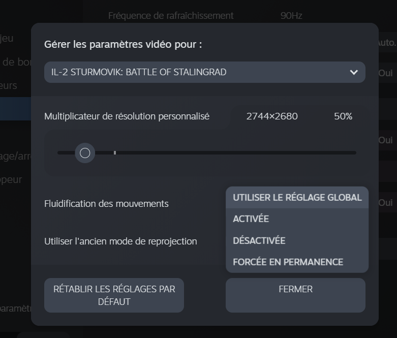Click the resolution multiplier slider handle
The image size is (397, 338).
click(x=85, y=153)
